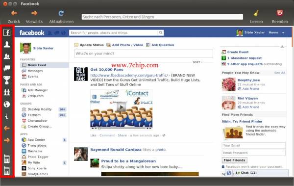Open messages icon in Facebook blue bar
Viewport: 294px width, 186px height.
[56, 33]
